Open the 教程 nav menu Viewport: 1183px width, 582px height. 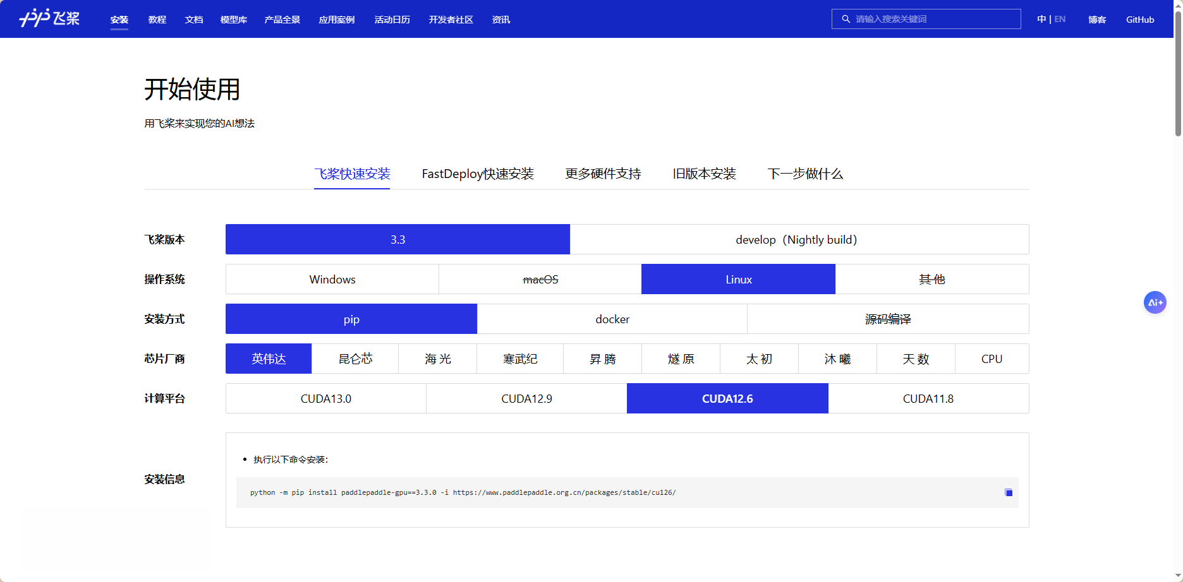[x=157, y=20]
